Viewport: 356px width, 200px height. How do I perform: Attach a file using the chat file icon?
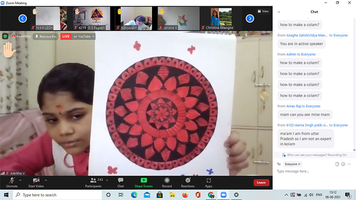click(337, 164)
